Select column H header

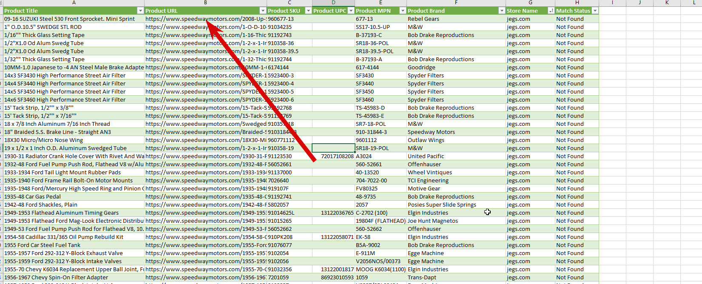point(577,3)
